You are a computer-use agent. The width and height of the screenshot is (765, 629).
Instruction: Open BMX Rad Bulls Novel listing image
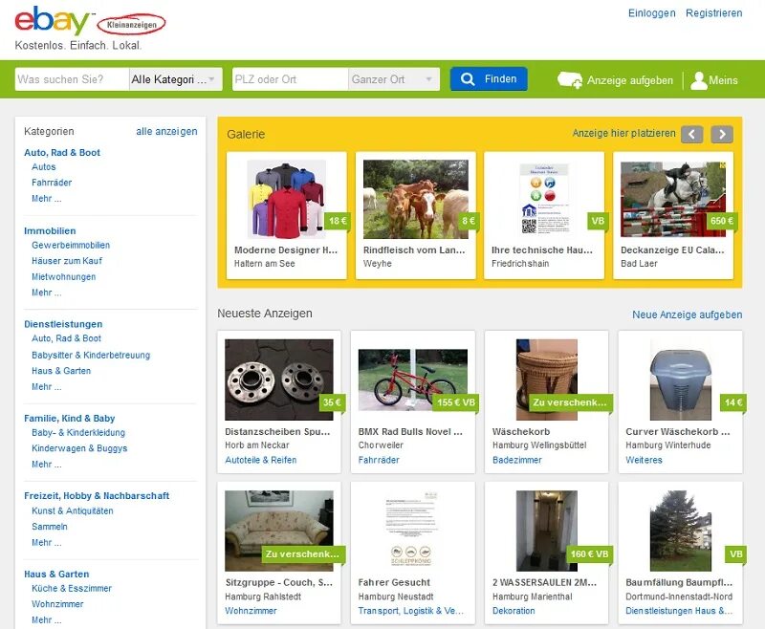pos(413,380)
